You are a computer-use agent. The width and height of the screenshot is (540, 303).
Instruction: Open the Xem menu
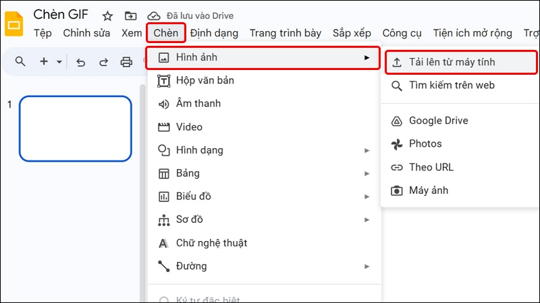[132, 33]
